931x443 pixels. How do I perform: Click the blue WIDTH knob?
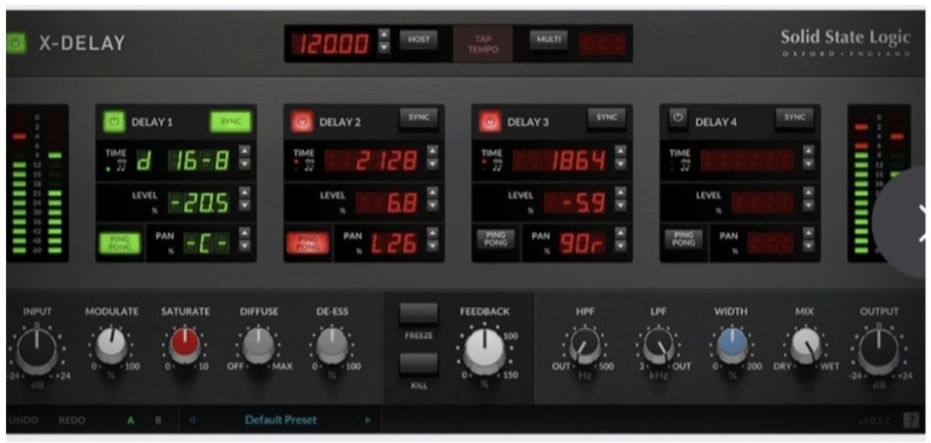pos(732,346)
